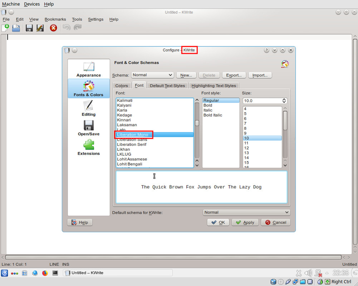358x286 pixels.
Task: Select Liberation Serif font
Action: (155, 144)
